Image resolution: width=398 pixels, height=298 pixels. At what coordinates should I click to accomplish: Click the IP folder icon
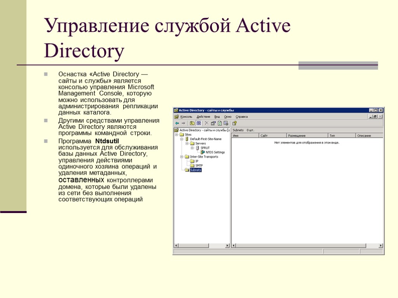[192, 161]
